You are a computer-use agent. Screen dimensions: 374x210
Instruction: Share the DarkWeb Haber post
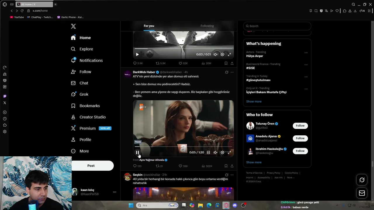[x=232, y=166]
